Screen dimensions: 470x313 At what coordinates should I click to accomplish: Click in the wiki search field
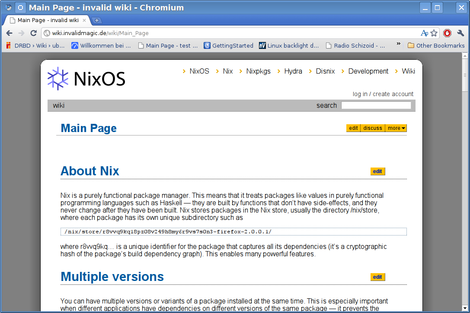[x=376, y=105]
